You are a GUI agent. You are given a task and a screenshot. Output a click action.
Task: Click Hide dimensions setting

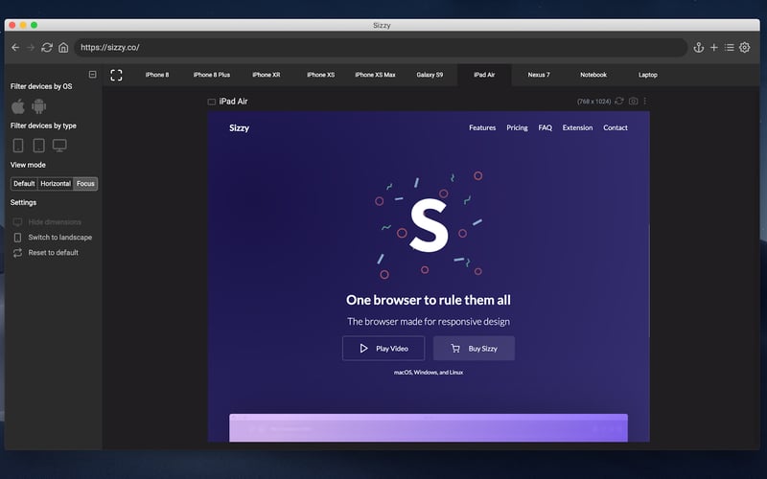pyautogui.click(x=47, y=222)
